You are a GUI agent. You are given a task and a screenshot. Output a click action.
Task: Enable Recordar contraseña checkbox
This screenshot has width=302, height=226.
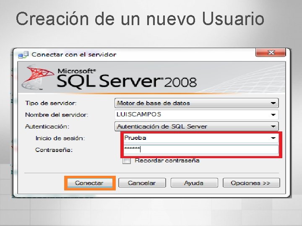127,161
